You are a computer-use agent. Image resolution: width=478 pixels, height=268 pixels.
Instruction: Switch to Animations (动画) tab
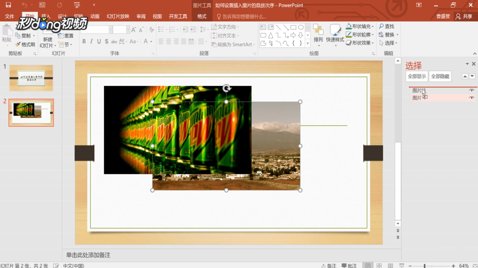coord(95,16)
